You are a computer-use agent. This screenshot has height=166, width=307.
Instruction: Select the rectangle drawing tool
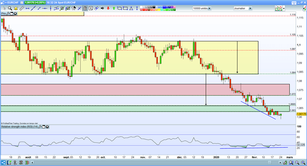(x=126, y=9)
